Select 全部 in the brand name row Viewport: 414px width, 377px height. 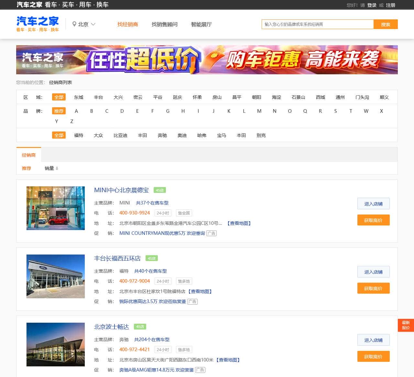coord(59,135)
